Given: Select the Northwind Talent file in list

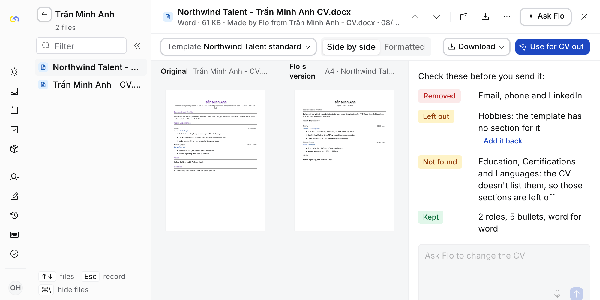Looking at the screenshot, I should coord(91,67).
